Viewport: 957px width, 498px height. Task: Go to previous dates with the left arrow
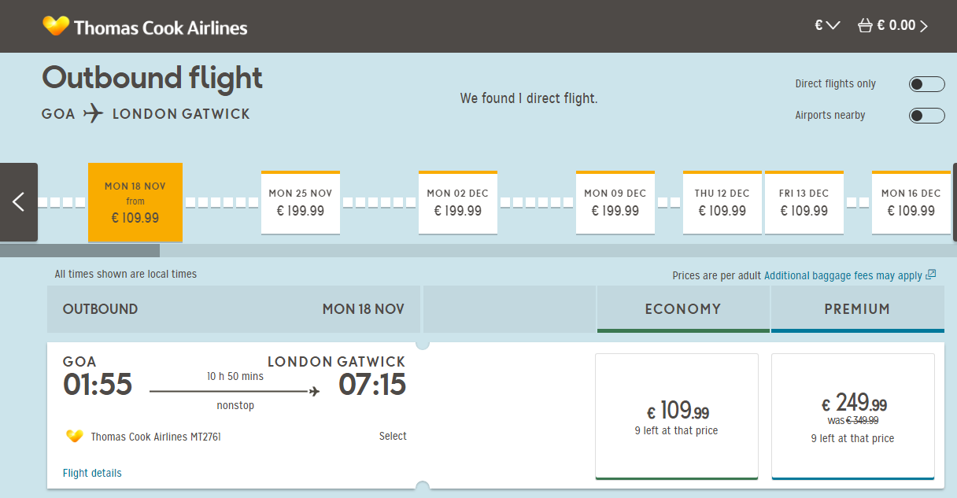tap(19, 202)
